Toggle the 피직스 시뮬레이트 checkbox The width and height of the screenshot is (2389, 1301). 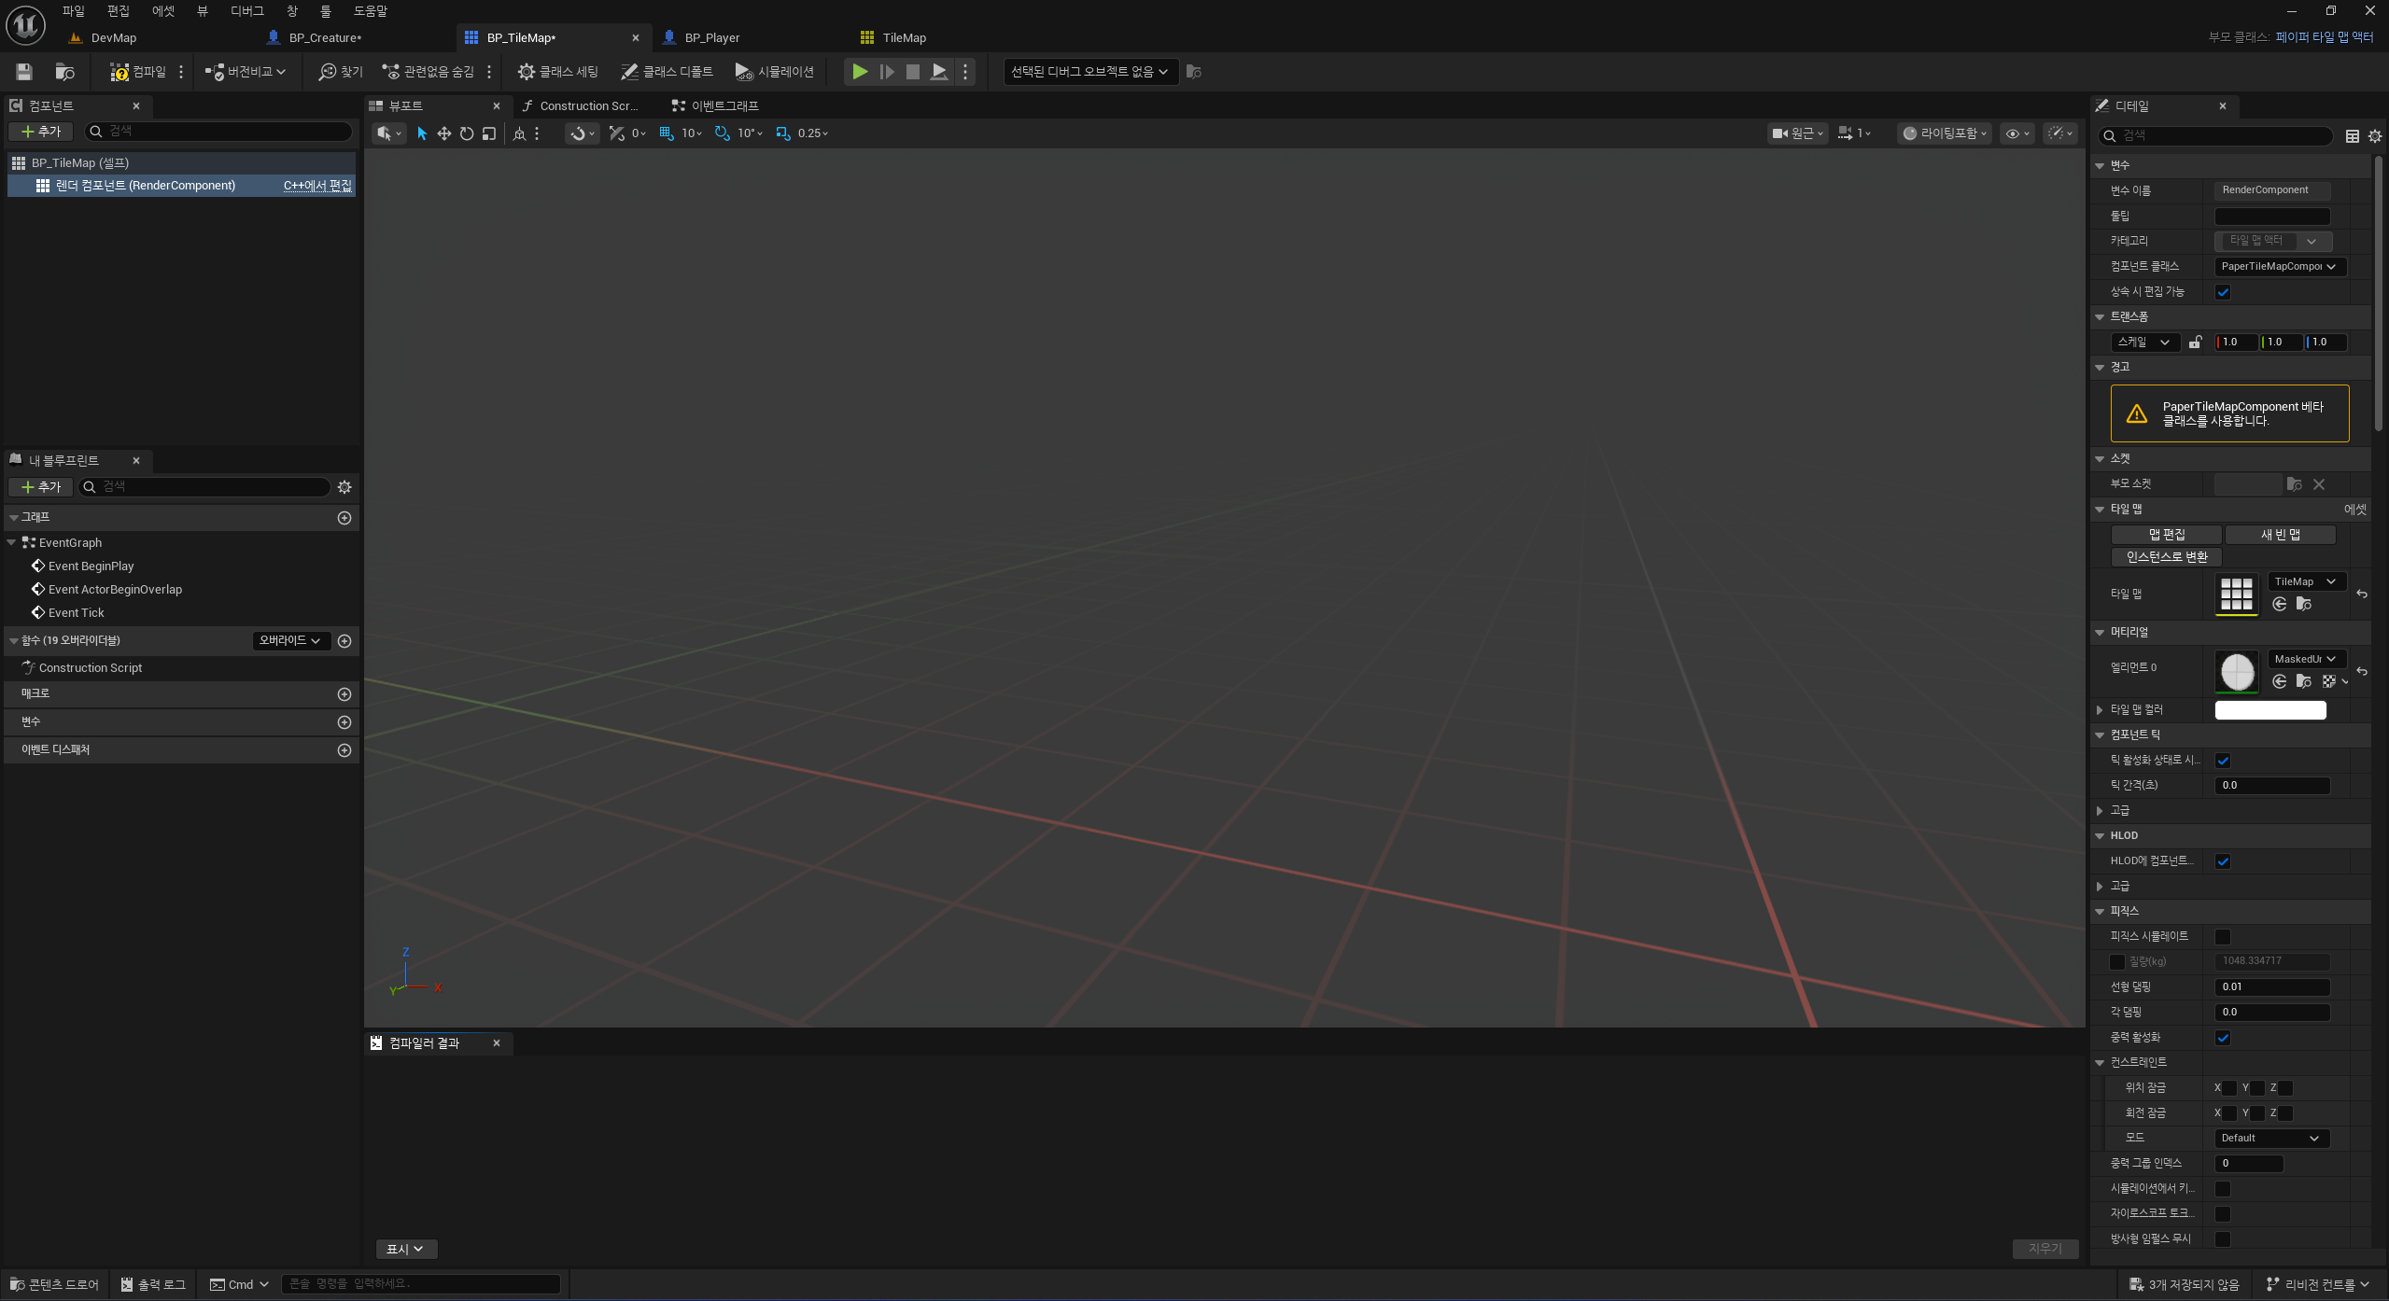pos(2223,936)
